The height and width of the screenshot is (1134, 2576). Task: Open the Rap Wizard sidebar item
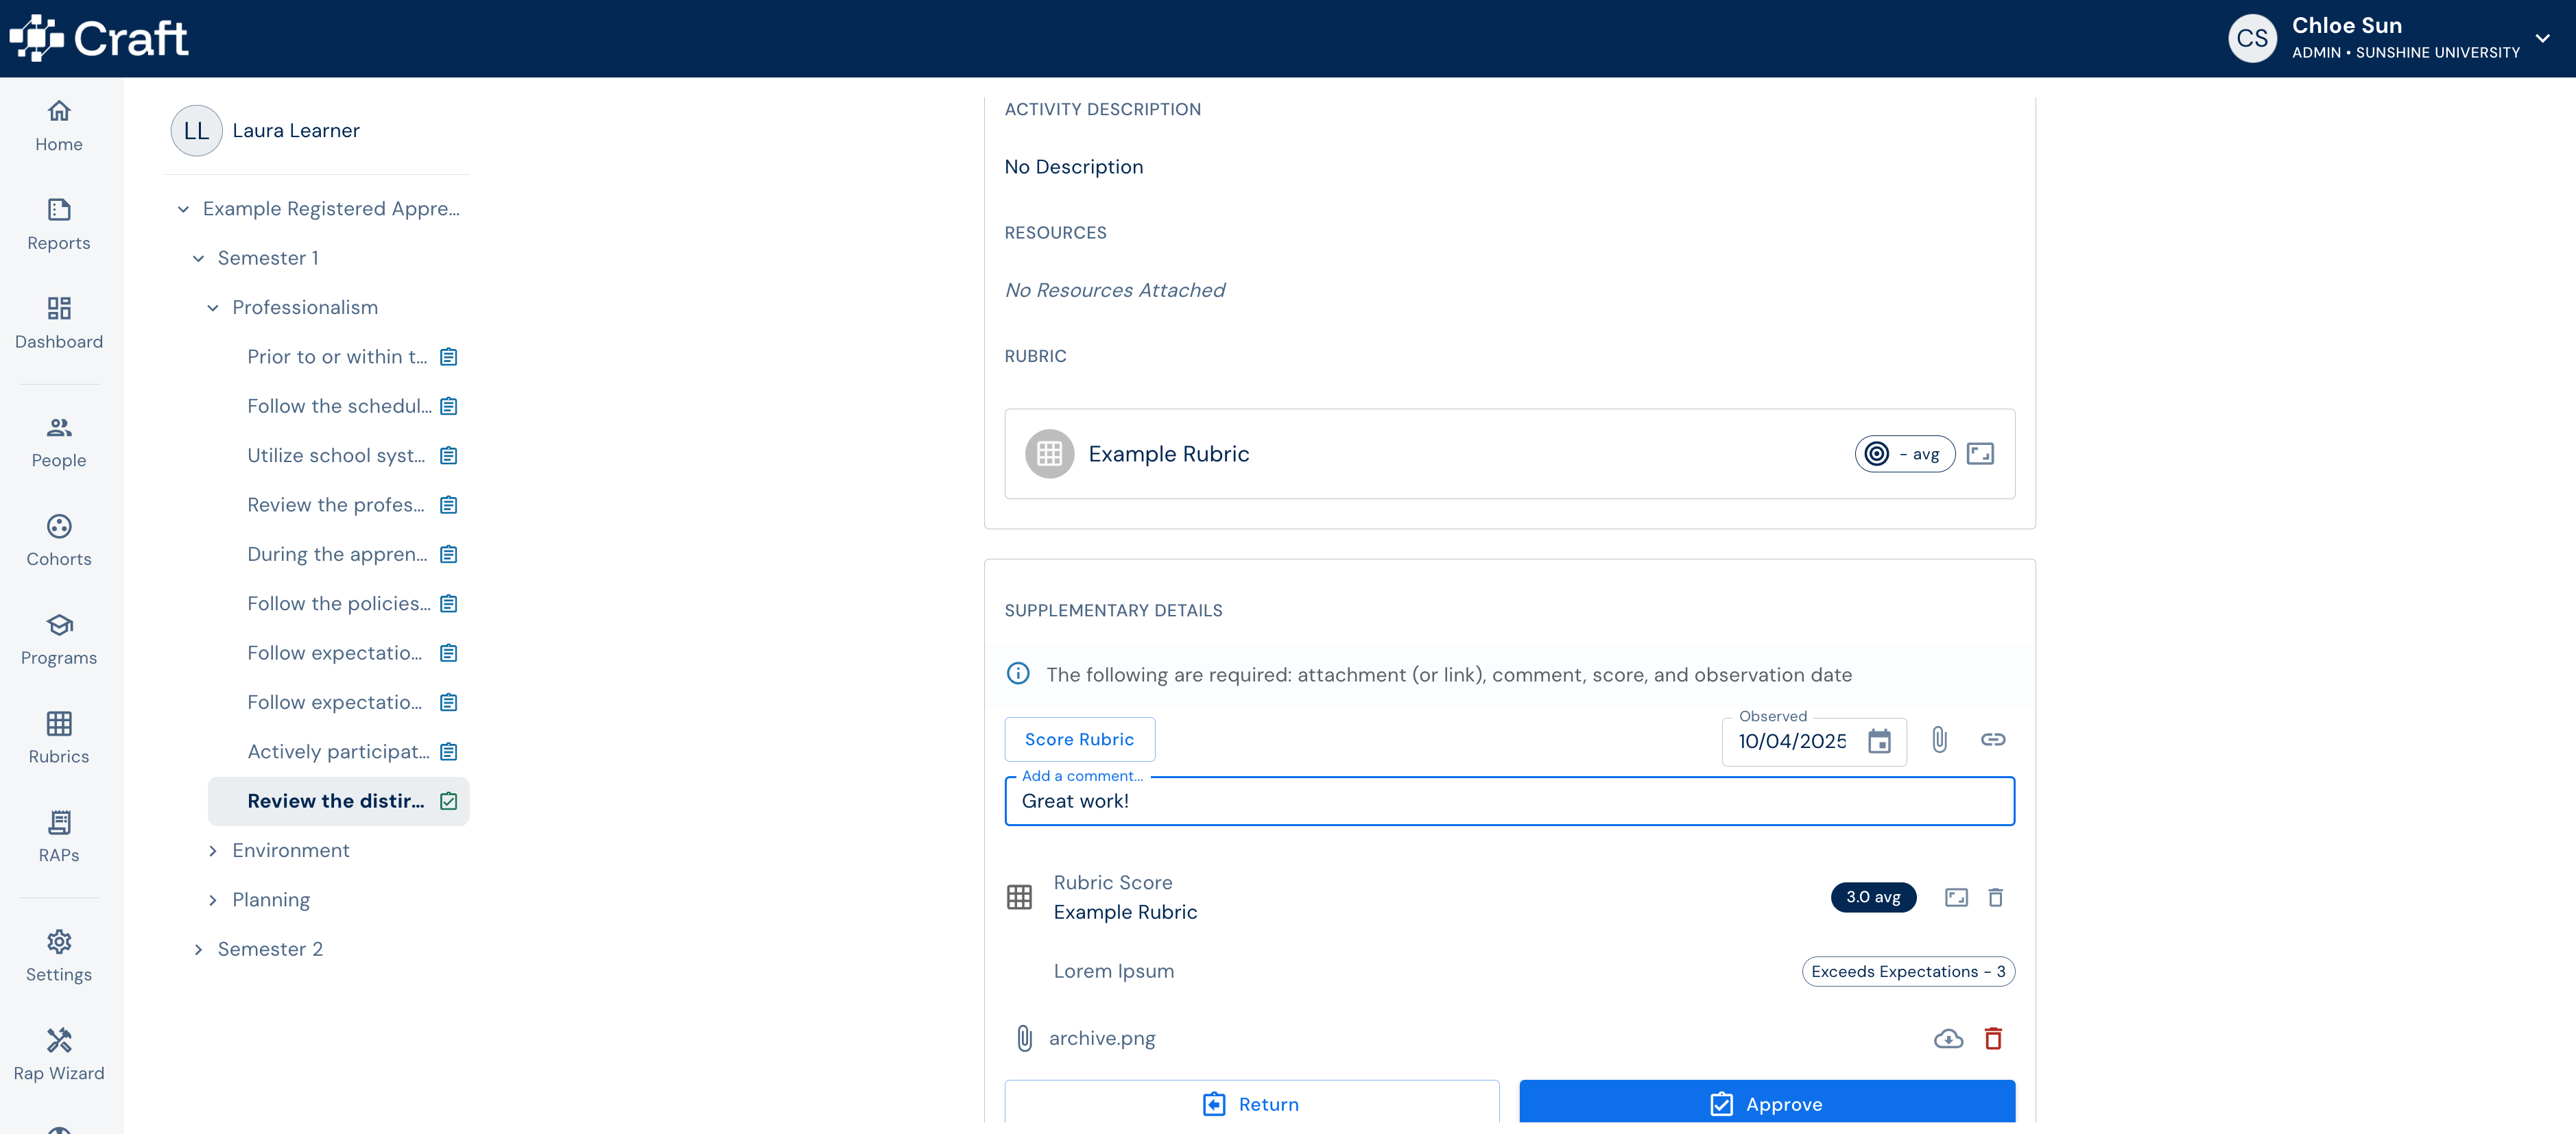tap(59, 1055)
